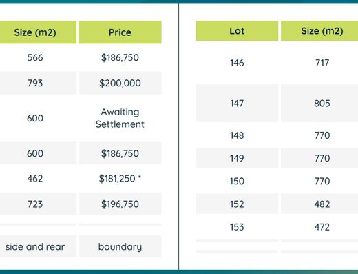This screenshot has width=358, height=274.
Task: Click Lot 148 entry
Action: click(237, 135)
